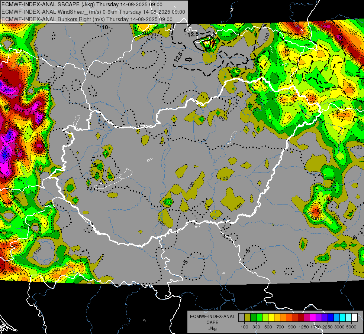Select the purple swatch after 1750

(x=319, y=318)
